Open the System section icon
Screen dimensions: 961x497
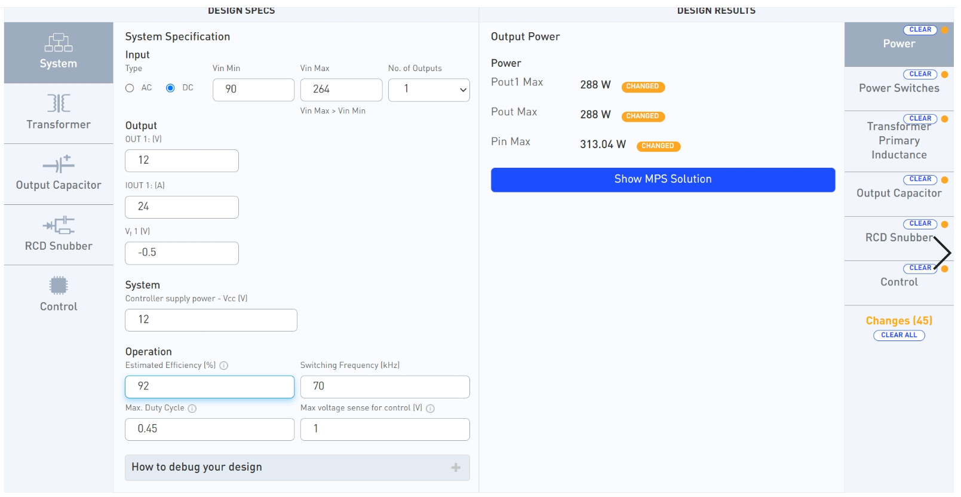click(x=59, y=42)
